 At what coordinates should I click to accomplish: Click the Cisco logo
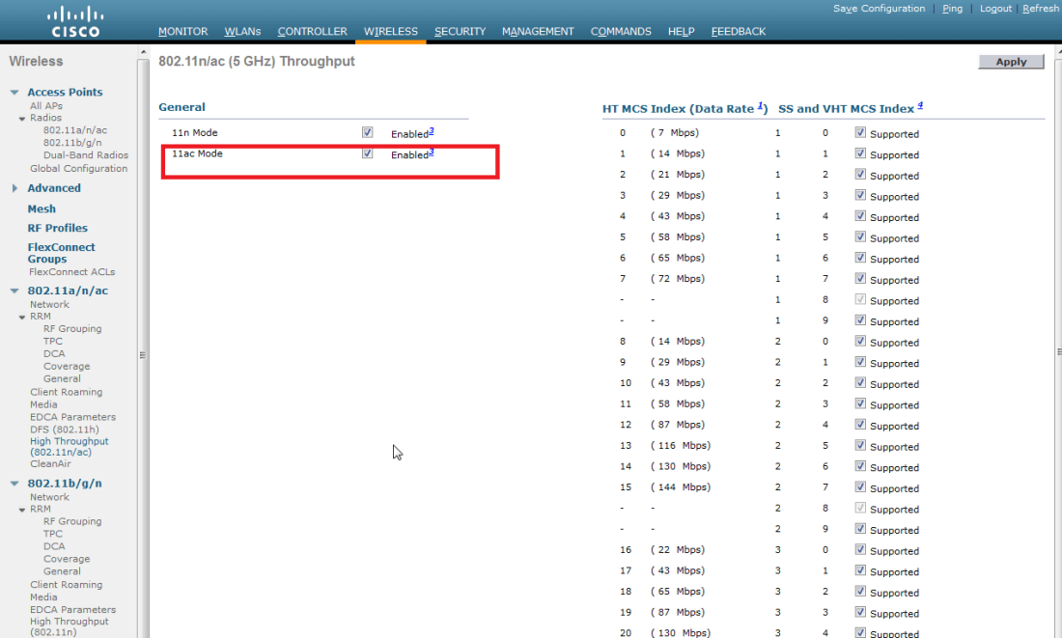[75, 21]
